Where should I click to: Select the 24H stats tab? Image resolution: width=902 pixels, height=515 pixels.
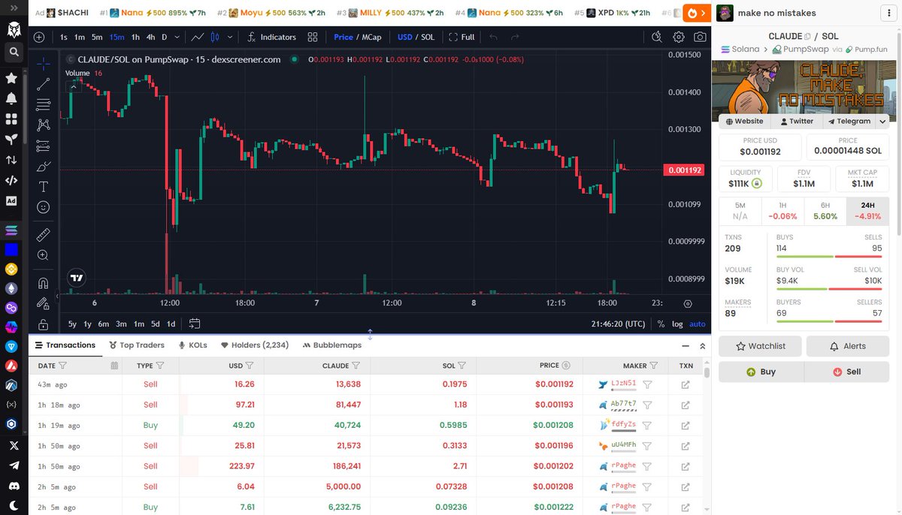(867, 210)
